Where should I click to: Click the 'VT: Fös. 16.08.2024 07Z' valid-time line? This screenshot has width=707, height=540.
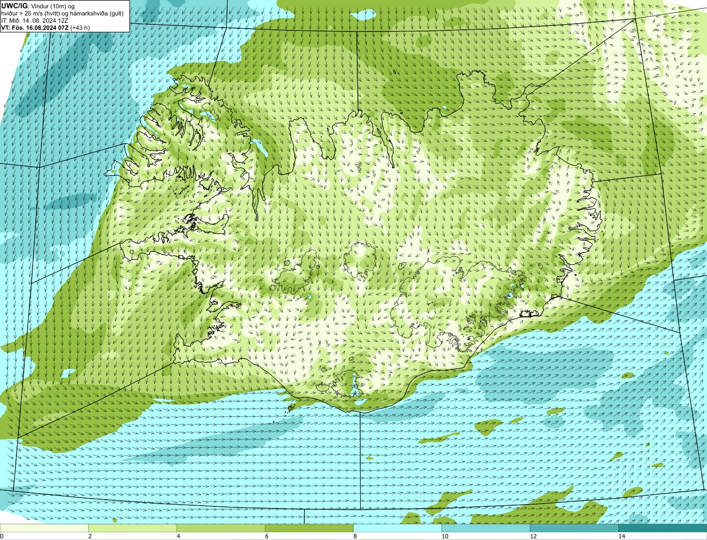point(46,27)
